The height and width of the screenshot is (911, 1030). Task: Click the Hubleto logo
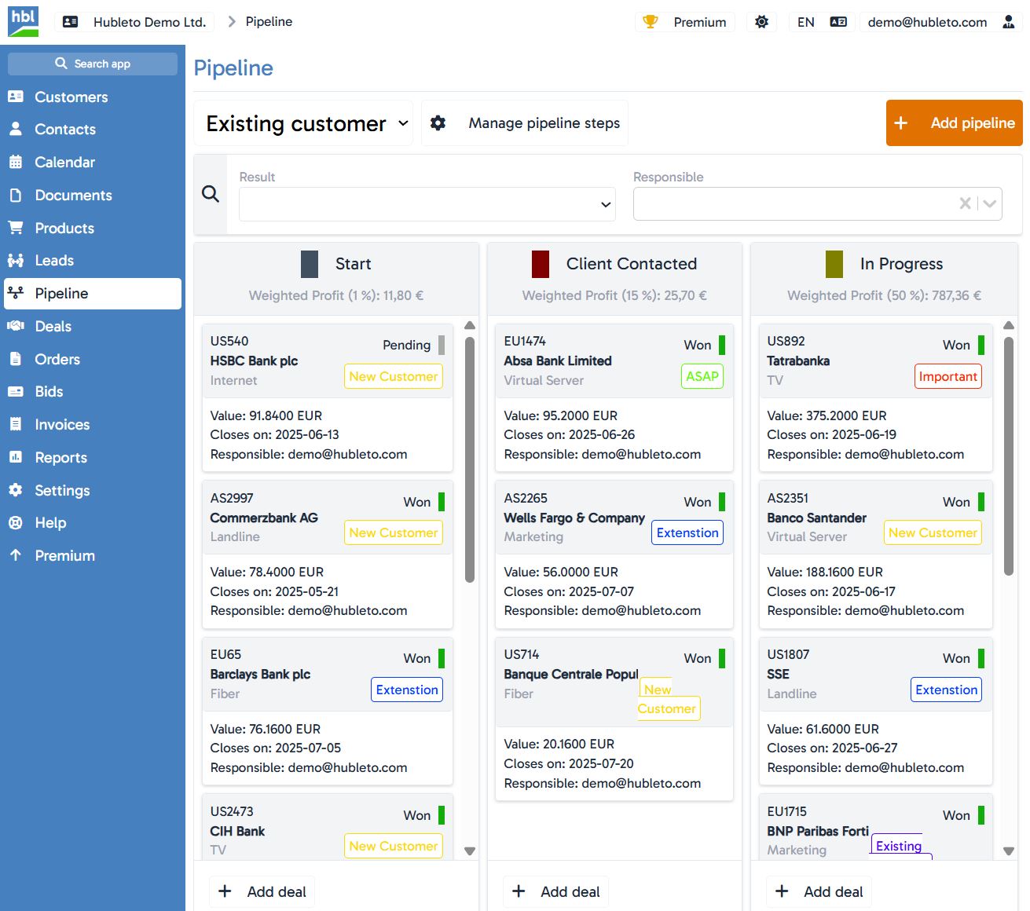click(x=21, y=21)
